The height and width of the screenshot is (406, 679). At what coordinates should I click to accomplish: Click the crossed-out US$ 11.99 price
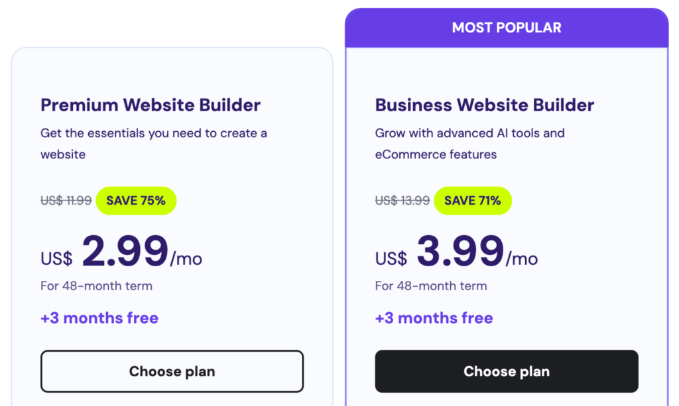(66, 201)
